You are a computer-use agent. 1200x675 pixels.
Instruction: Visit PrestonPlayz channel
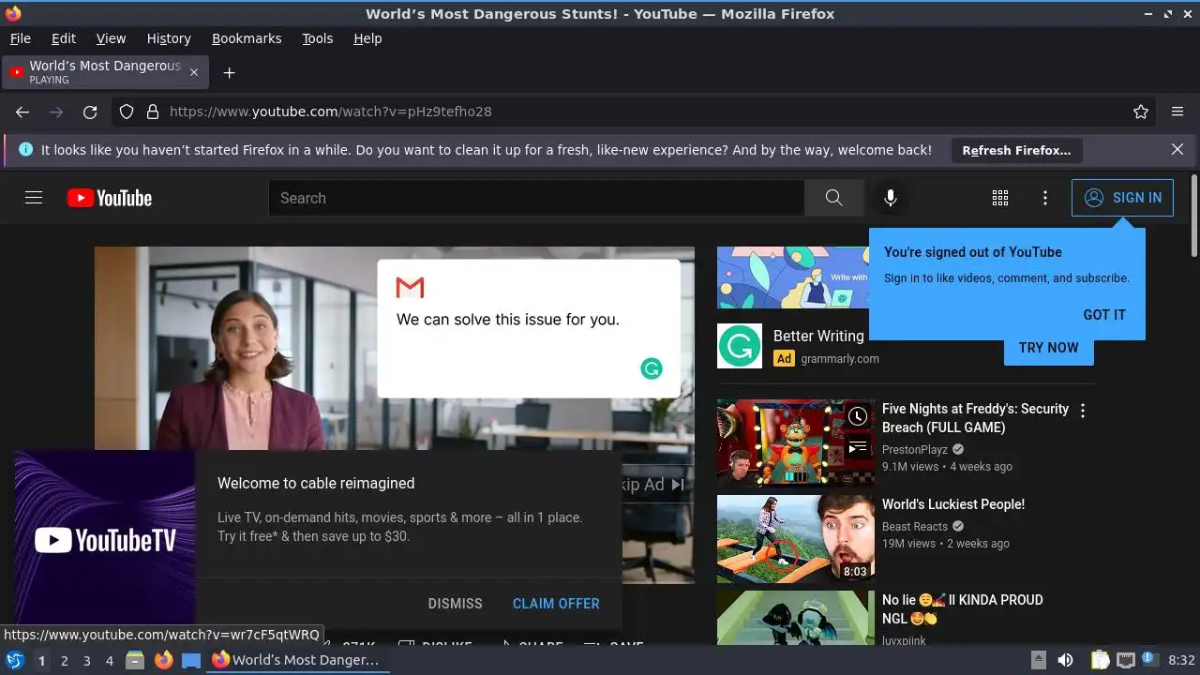pyautogui.click(x=915, y=450)
